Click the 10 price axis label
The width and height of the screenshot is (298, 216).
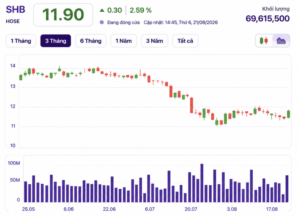point(13,145)
